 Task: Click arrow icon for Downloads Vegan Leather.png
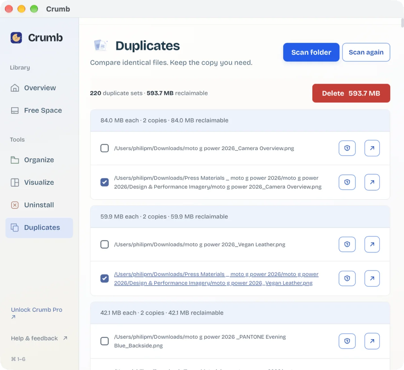(372, 244)
